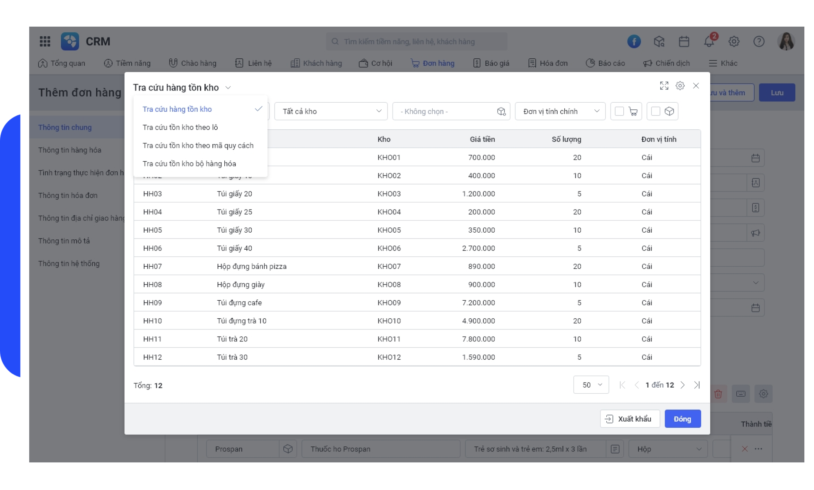Click the cart icon filter in dialog
Viewport: 814px width, 490px height.
[633, 111]
